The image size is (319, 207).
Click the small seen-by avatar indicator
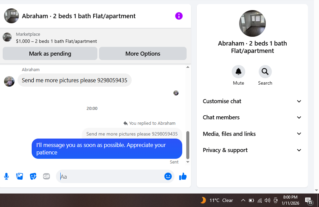[x=176, y=93]
